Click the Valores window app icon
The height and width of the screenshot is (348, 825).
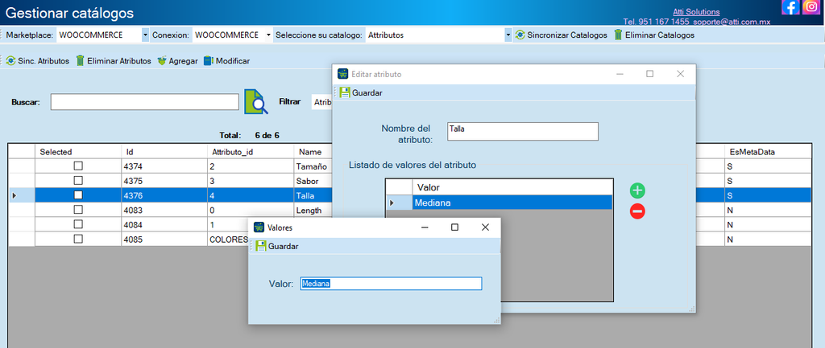click(x=259, y=227)
